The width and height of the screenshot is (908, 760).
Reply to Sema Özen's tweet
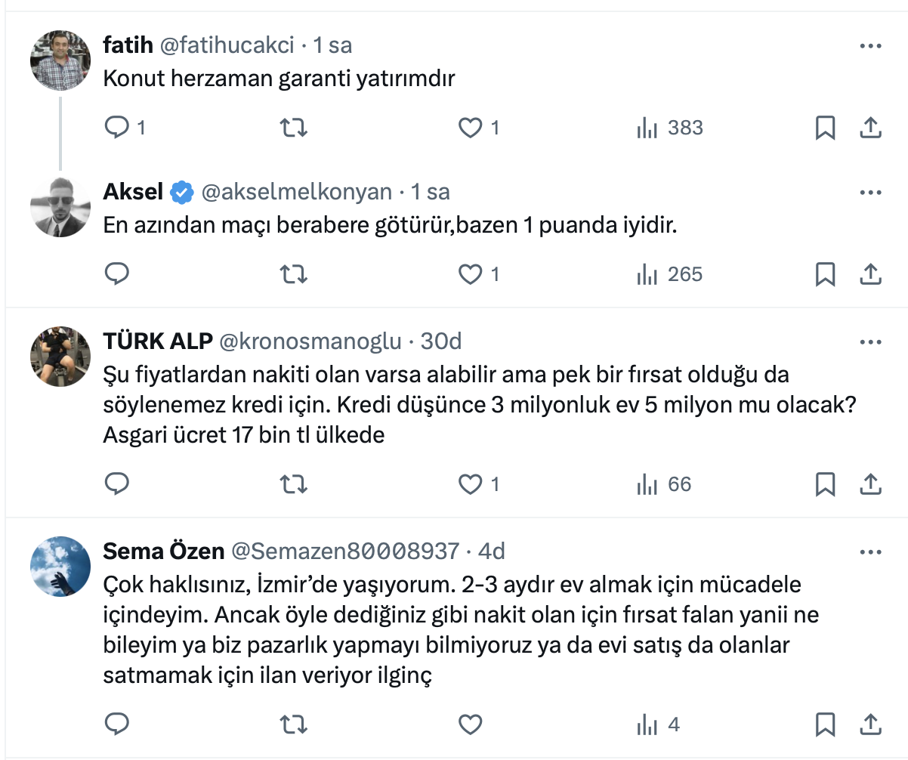pyautogui.click(x=116, y=725)
